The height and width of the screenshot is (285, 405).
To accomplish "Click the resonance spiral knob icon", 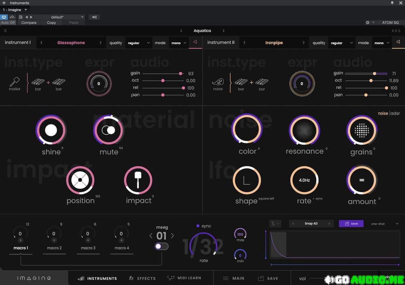I will [304, 130].
